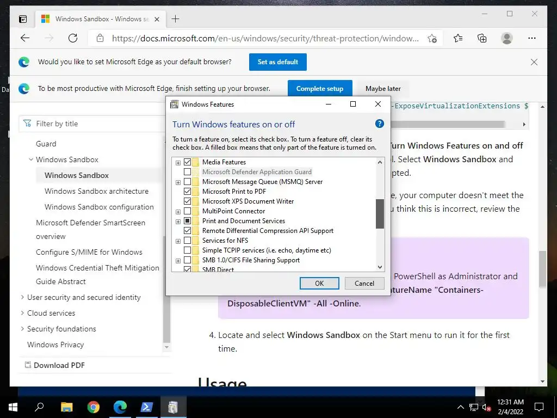
Task: Click Windows Features taskbar icon
Action: [173, 407]
